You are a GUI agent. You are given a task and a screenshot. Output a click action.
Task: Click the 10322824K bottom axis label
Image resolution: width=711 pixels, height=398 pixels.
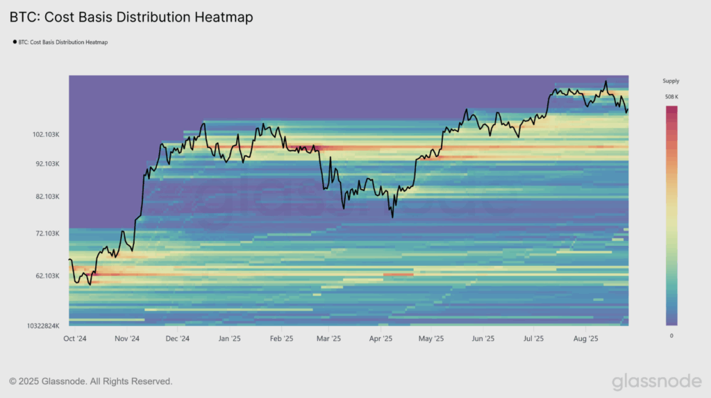[x=43, y=326]
